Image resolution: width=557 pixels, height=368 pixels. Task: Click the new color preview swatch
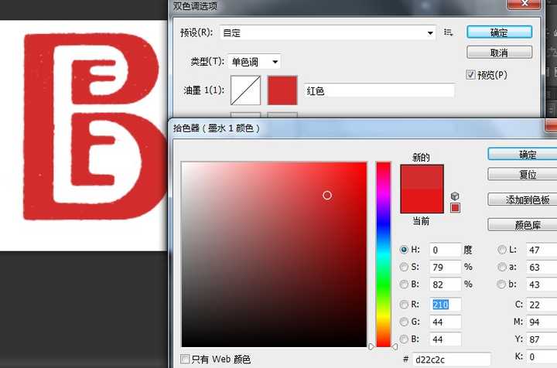click(422, 177)
